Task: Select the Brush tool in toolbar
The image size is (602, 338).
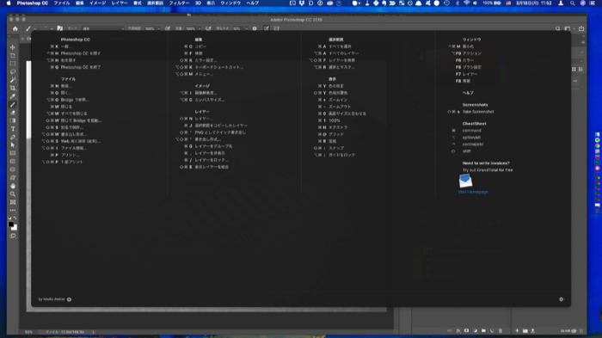Action: [x=13, y=104]
